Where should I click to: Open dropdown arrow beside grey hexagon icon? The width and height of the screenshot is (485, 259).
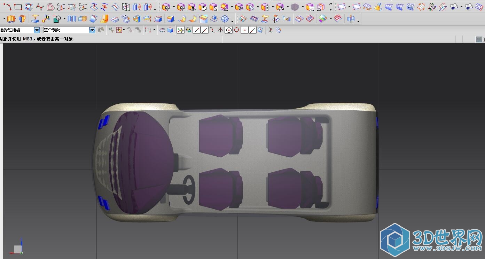tap(302, 7)
